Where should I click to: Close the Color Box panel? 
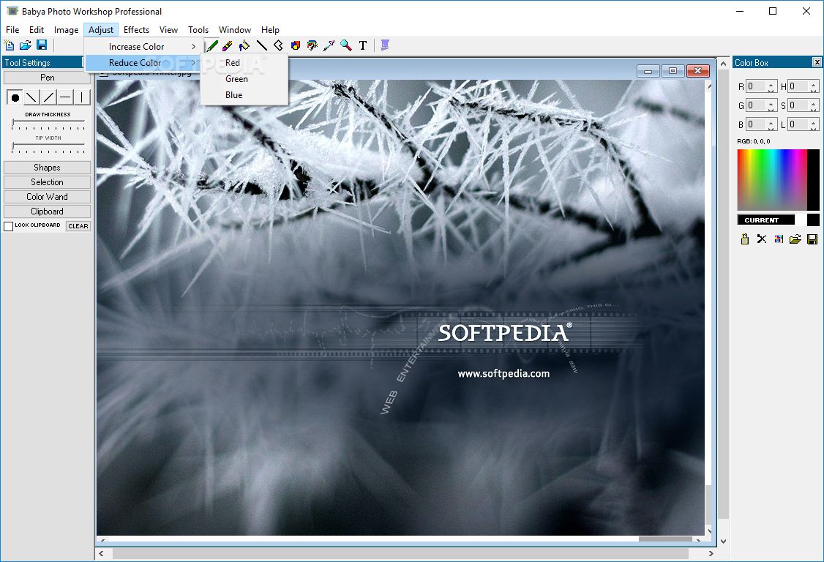pyautogui.click(x=817, y=62)
